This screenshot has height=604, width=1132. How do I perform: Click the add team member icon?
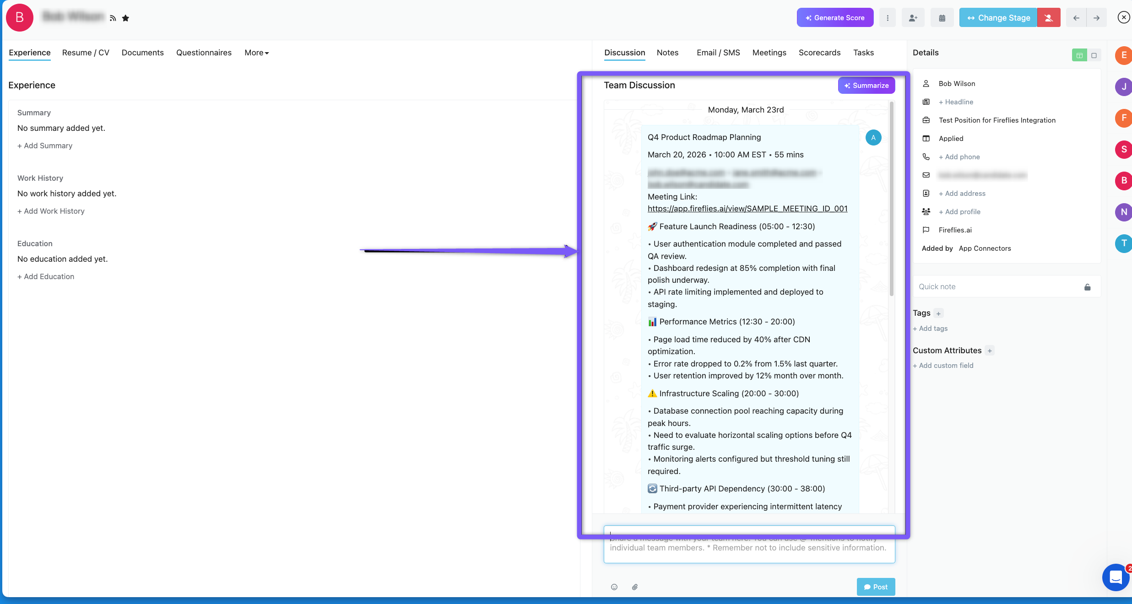coord(913,18)
